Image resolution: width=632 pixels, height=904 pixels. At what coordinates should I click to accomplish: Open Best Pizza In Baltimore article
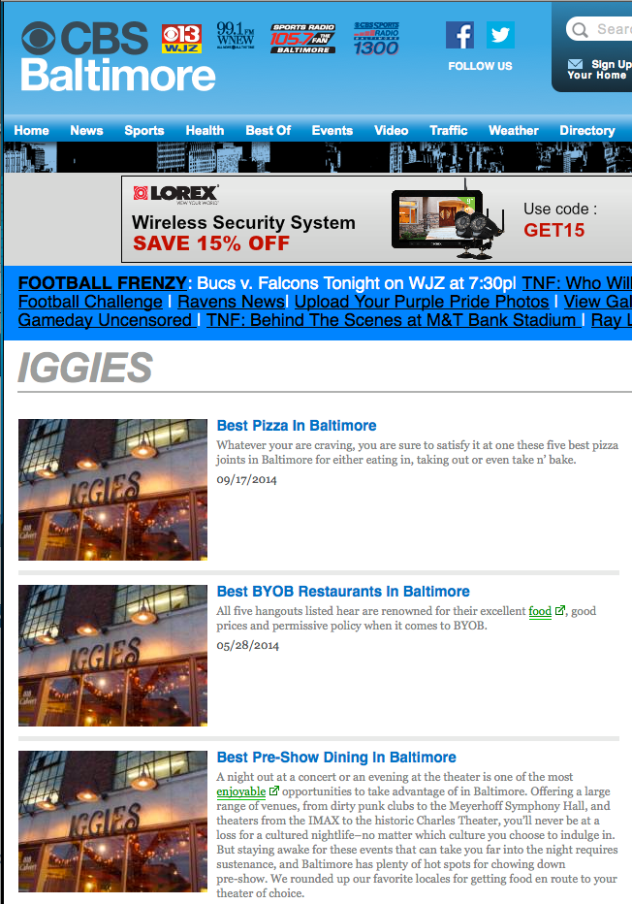tap(296, 426)
